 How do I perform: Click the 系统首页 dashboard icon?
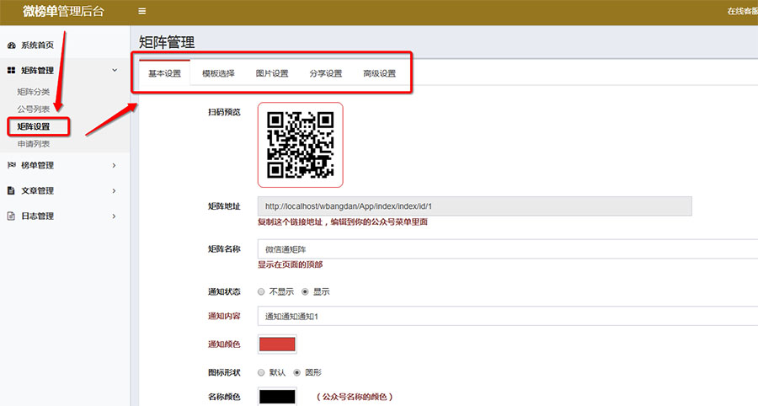[x=12, y=45]
